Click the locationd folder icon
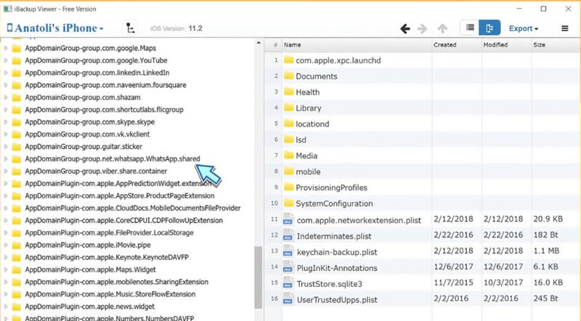 tap(288, 123)
